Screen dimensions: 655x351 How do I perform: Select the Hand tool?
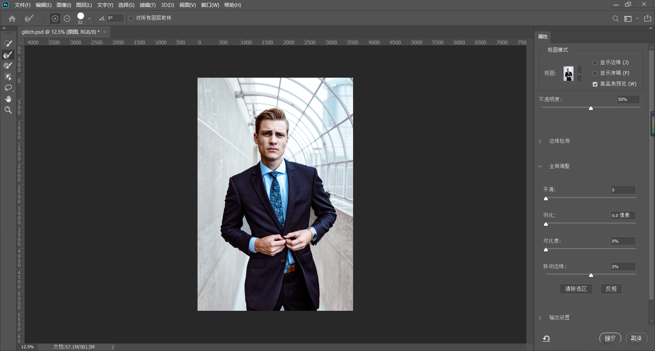click(x=8, y=99)
